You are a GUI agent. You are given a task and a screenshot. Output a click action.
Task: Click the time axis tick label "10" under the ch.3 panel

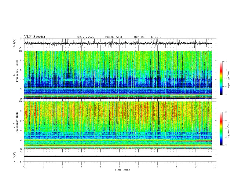[215, 167]
